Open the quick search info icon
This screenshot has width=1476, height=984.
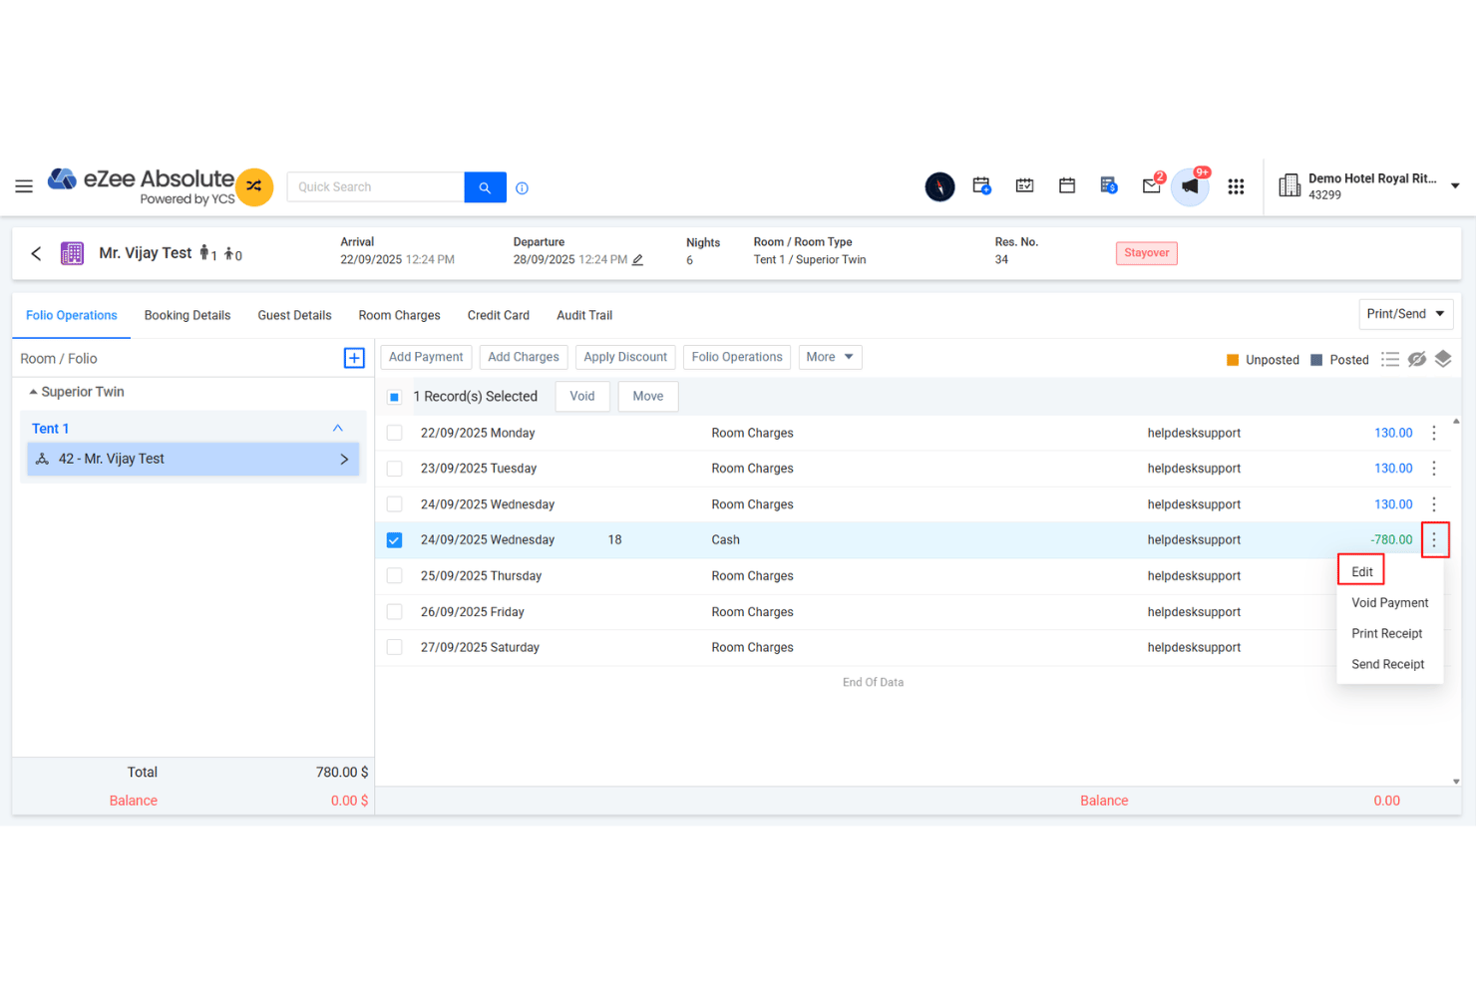tap(522, 187)
